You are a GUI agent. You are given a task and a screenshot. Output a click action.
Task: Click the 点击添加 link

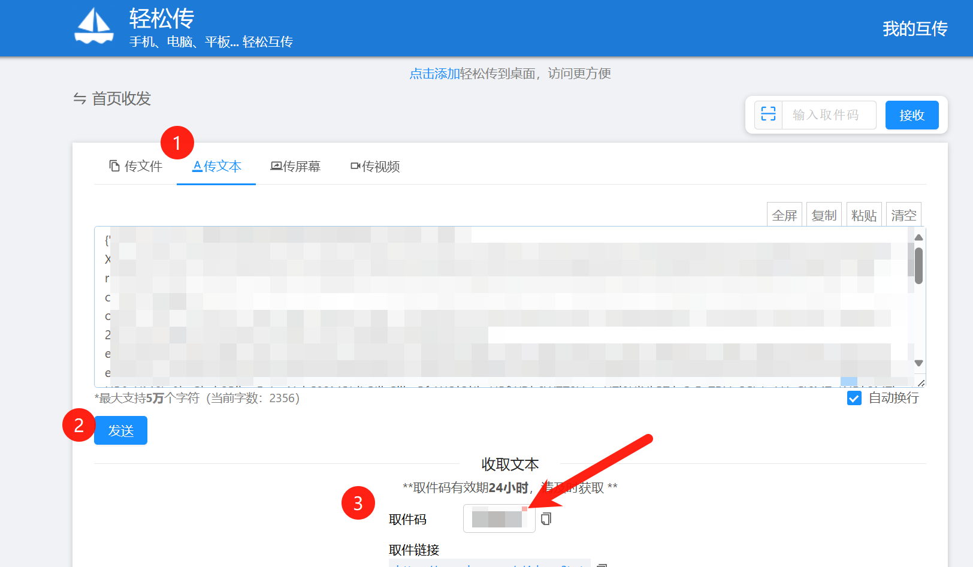tap(434, 74)
